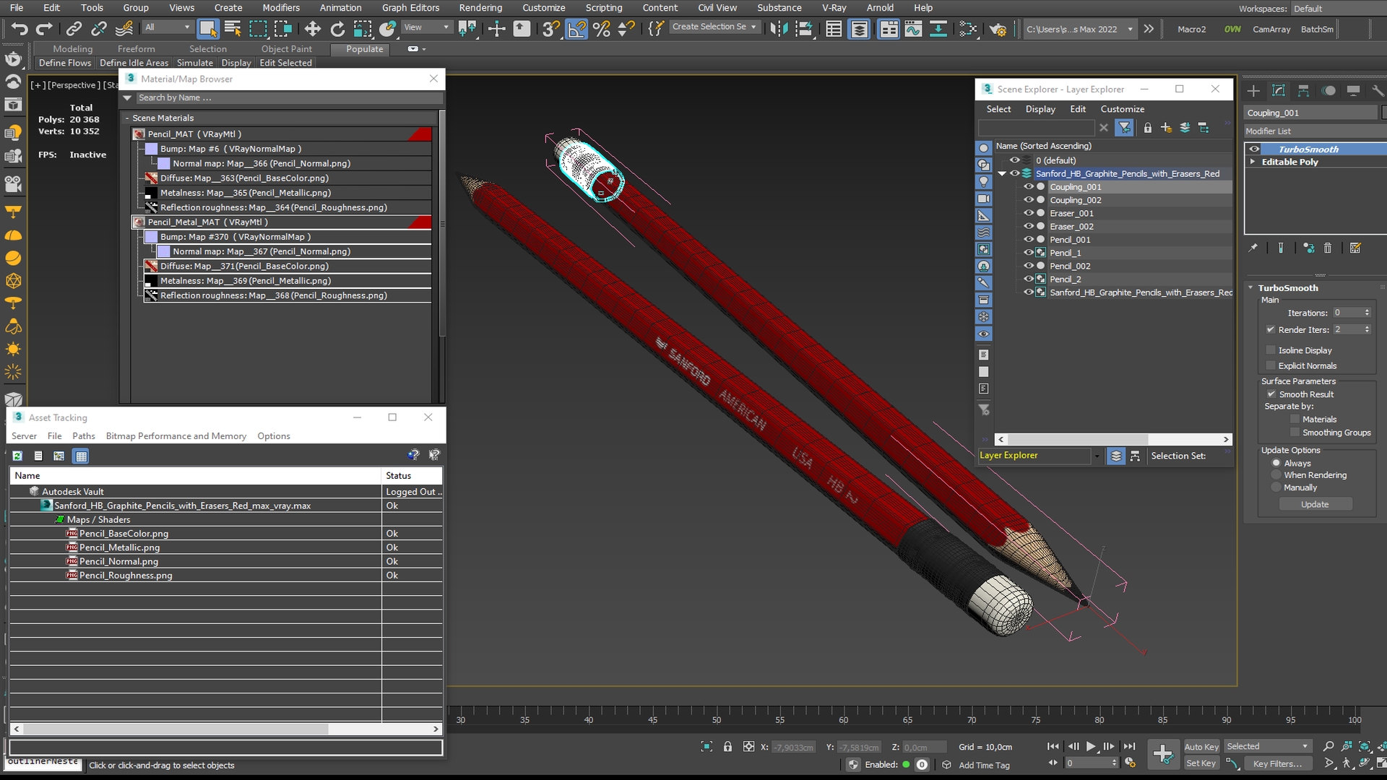Hide Eraser_001 using its eye icon
1387x780 pixels.
coord(1029,213)
